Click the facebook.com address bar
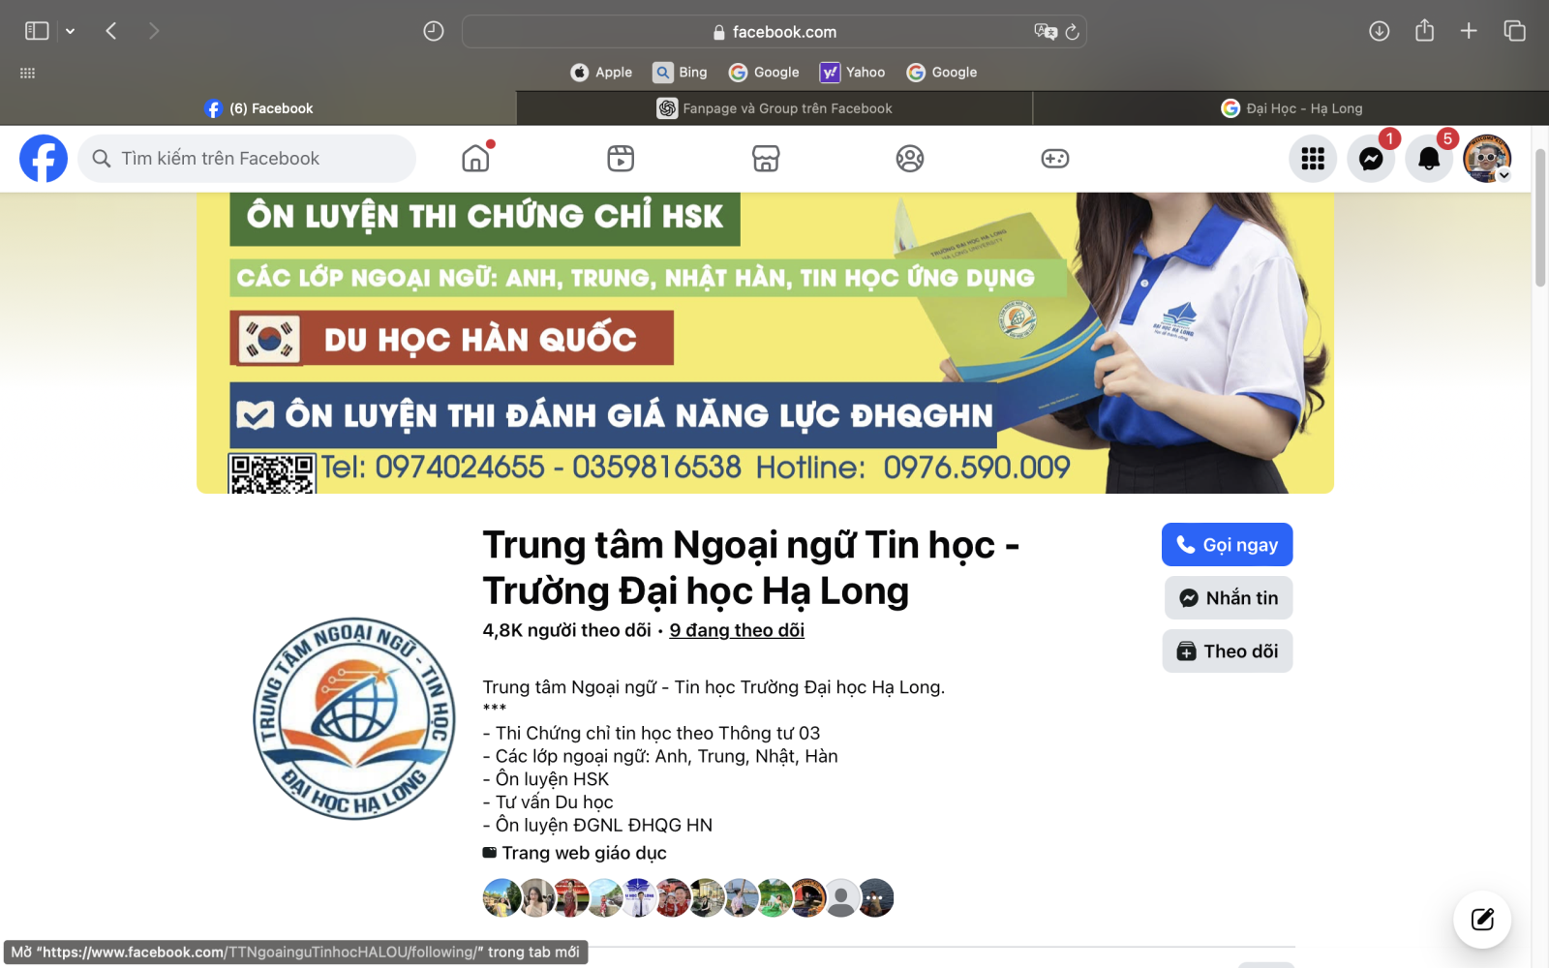1549x968 pixels. (x=774, y=32)
